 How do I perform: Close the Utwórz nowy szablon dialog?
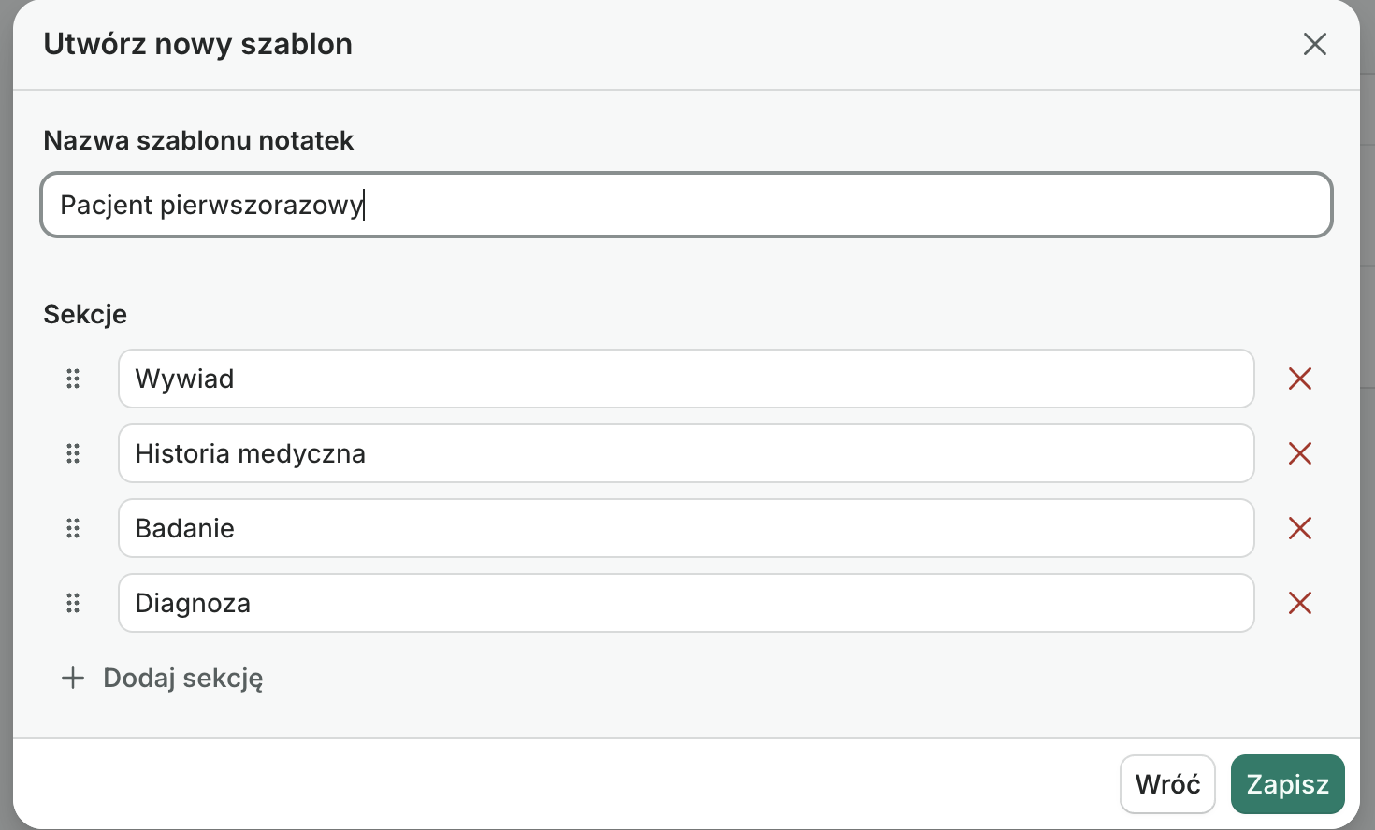click(1315, 44)
